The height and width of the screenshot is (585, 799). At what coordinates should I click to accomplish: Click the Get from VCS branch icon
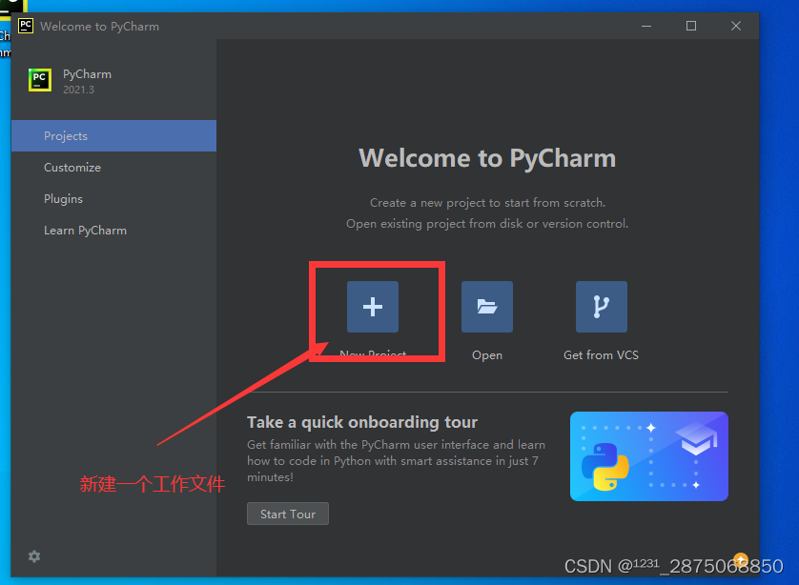602,307
